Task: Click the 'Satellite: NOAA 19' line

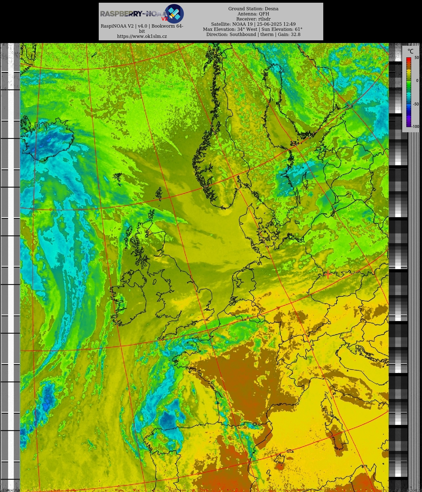Action: click(253, 24)
